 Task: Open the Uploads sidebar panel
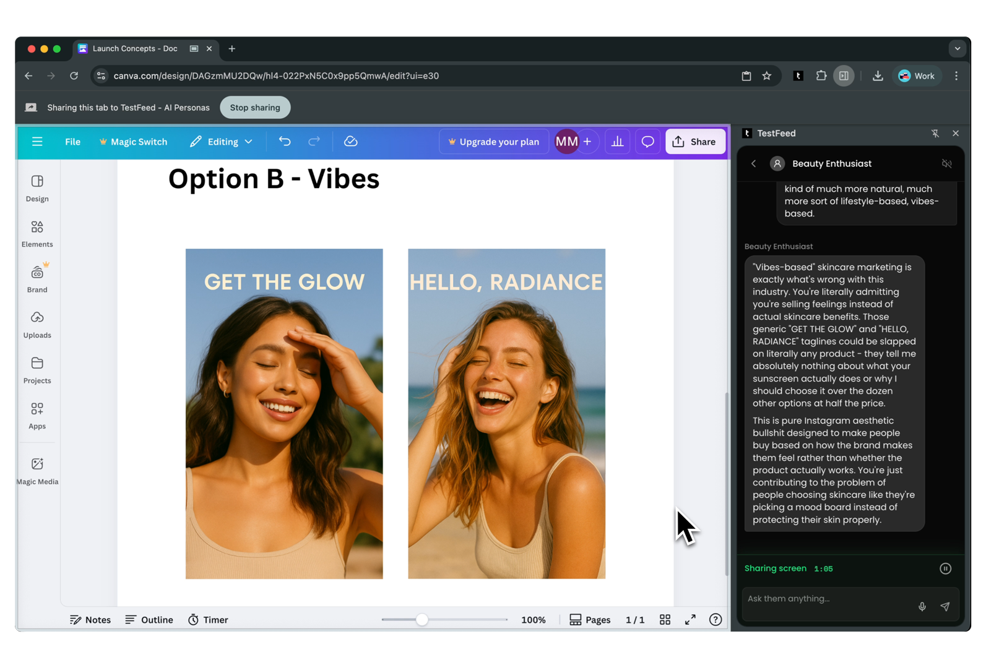(x=37, y=325)
